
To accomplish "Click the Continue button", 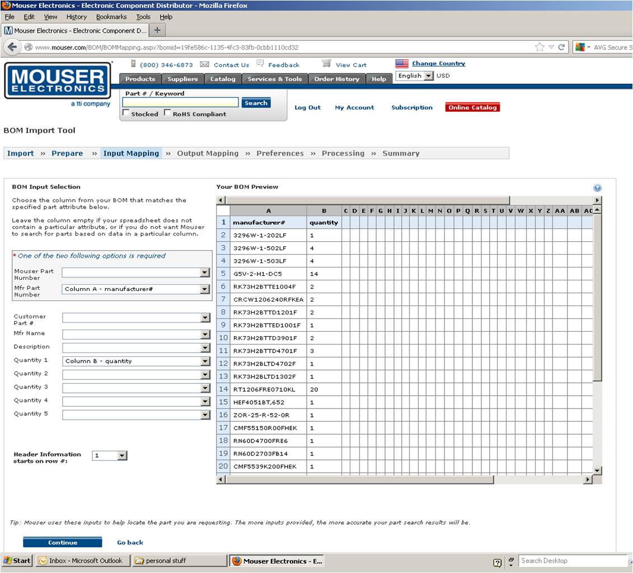I will [63, 542].
